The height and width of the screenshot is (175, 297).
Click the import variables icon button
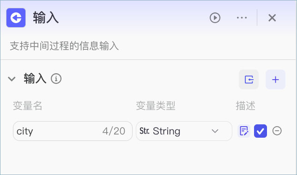coord(249,80)
